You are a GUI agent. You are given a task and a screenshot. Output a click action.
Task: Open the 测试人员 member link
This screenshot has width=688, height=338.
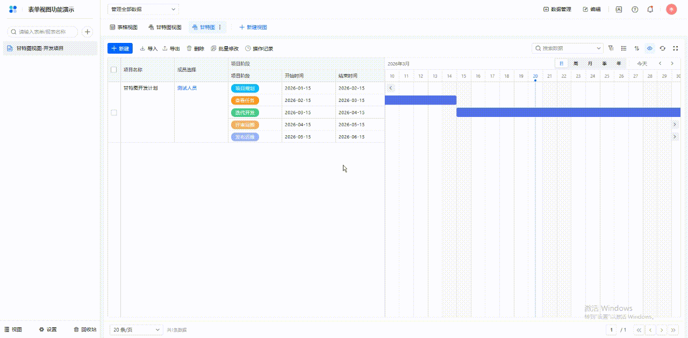(187, 88)
